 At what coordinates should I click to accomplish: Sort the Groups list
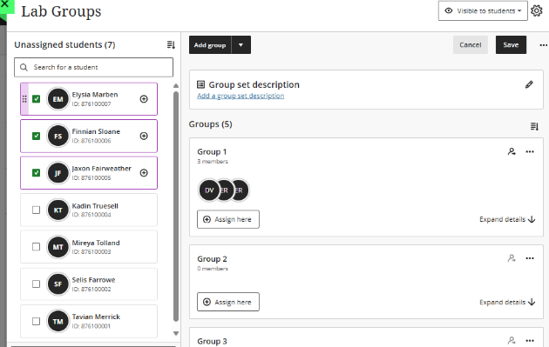coord(534,126)
